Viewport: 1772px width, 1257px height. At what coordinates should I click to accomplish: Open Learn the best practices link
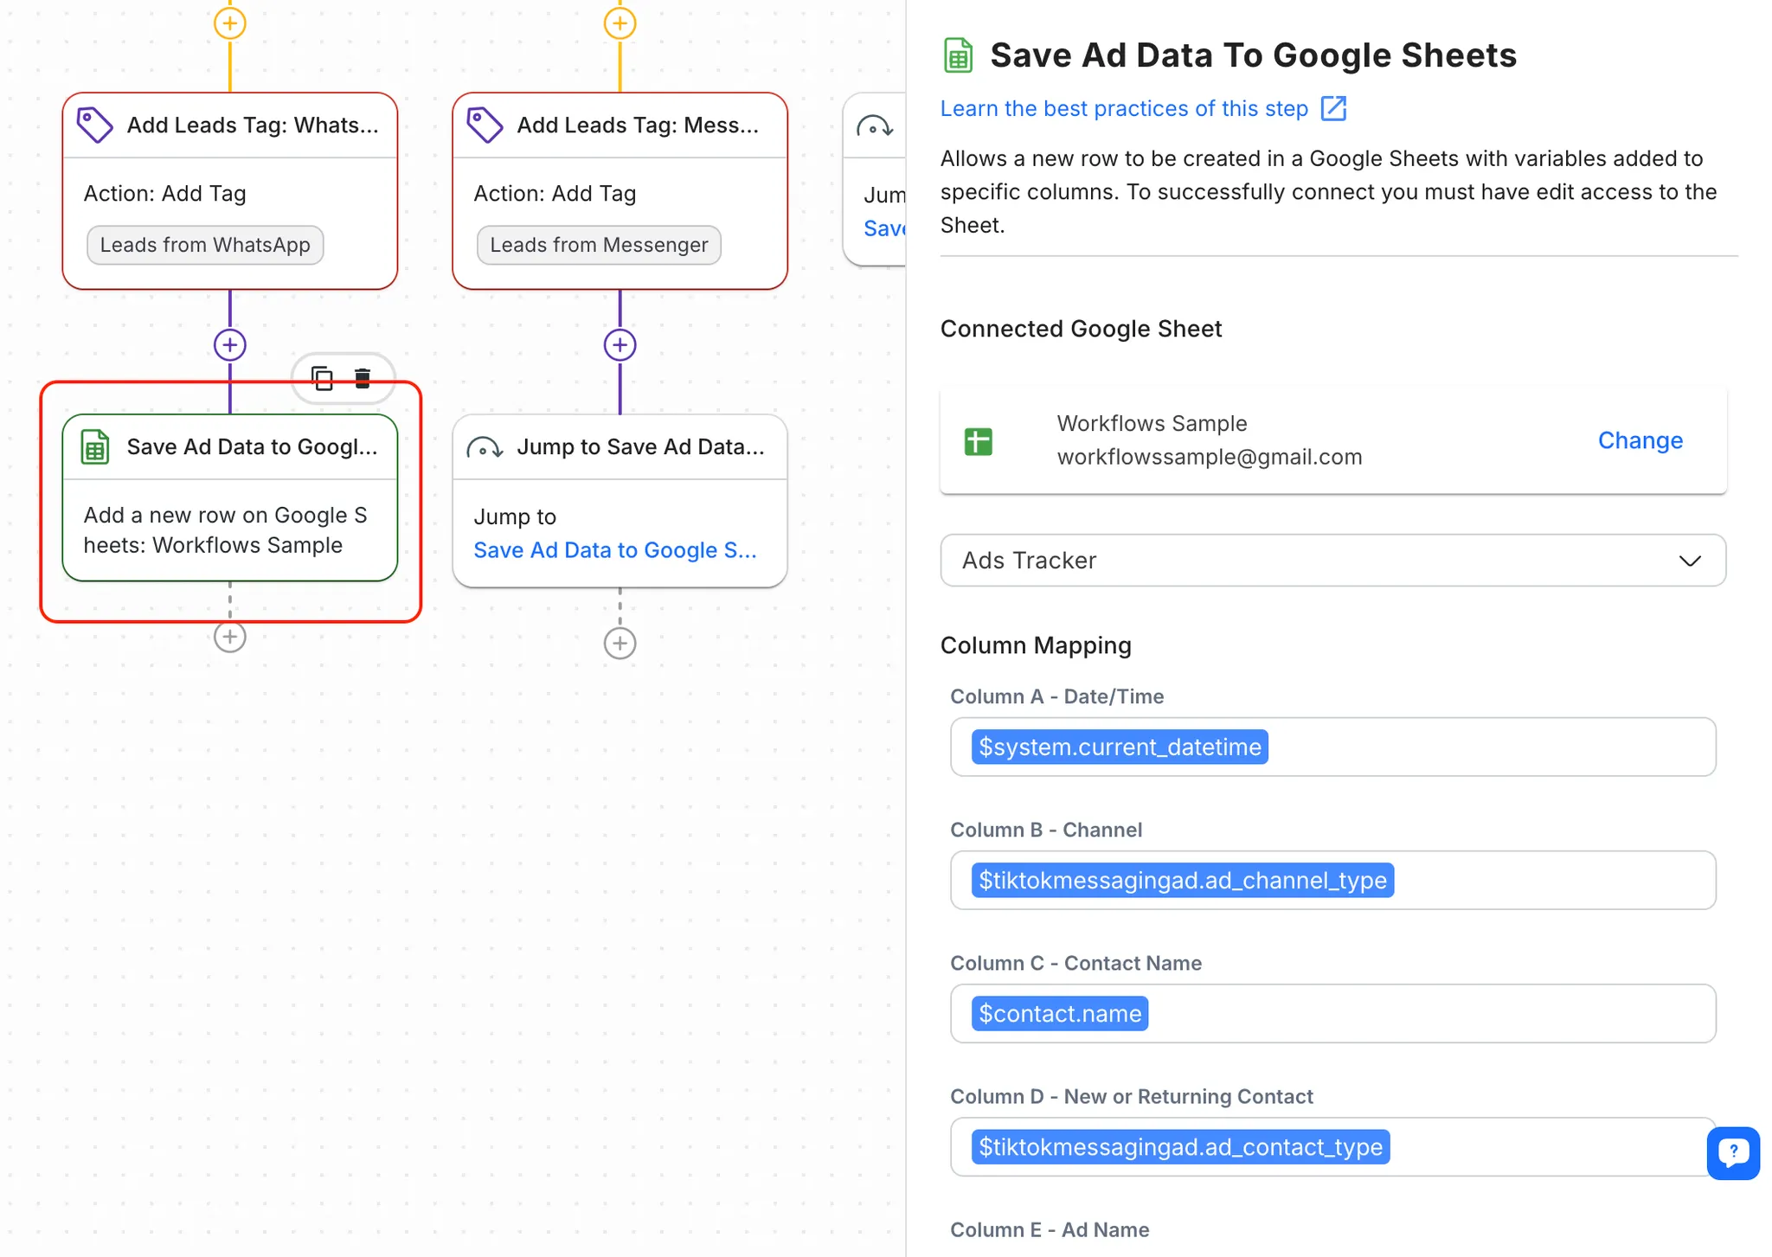1123,109
